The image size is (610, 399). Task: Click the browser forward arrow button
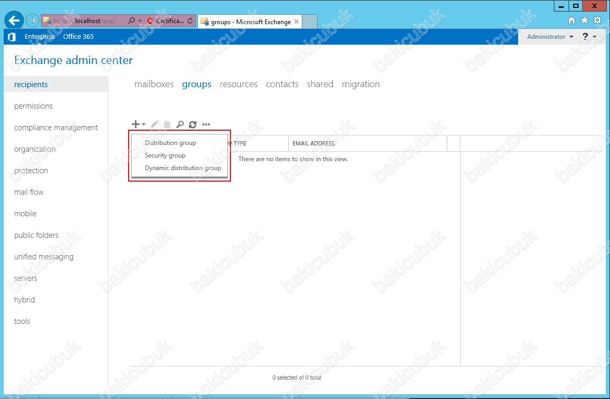(33, 20)
